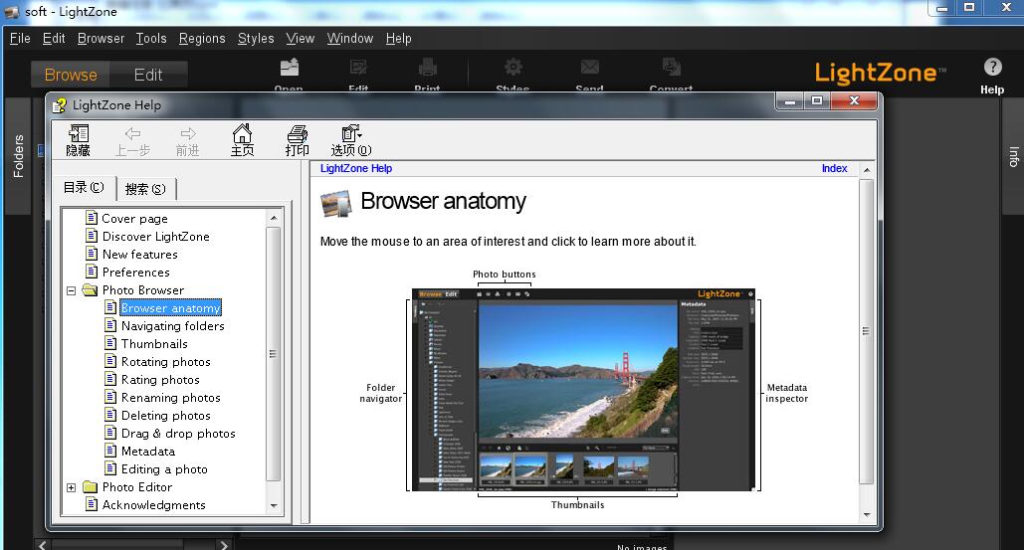Select Acknowledgments topic
The width and height of the screenshot is (1024, 550).
(153, 505)
